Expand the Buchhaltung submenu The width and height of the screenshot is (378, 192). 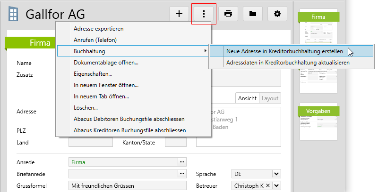pyautogui.click(x=132, y=51)
